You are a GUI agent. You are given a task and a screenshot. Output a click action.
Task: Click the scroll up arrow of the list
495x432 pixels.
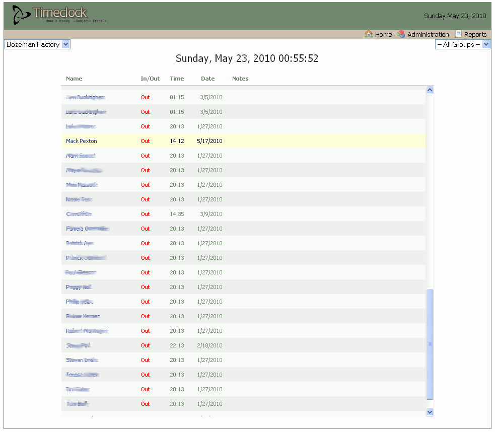(x=430, y=90)
